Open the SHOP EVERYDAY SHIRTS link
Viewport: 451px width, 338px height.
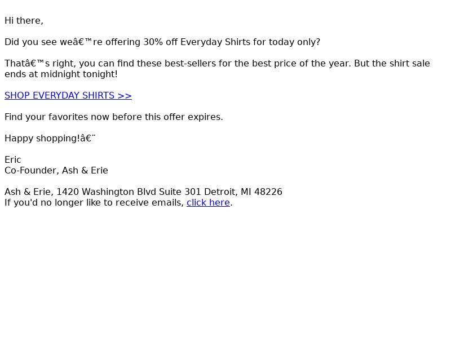click(x=68, y=95)
